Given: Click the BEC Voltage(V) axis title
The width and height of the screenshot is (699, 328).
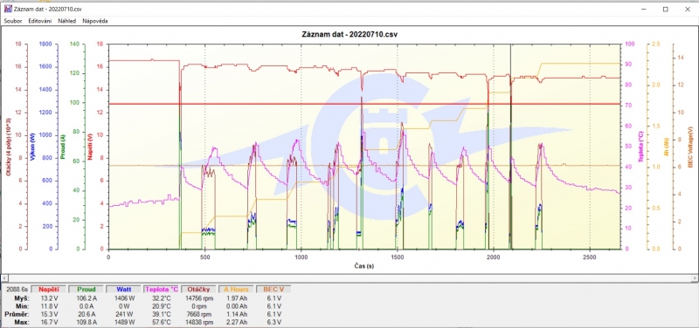Looking at the screenshot, I should pos(690,147).
